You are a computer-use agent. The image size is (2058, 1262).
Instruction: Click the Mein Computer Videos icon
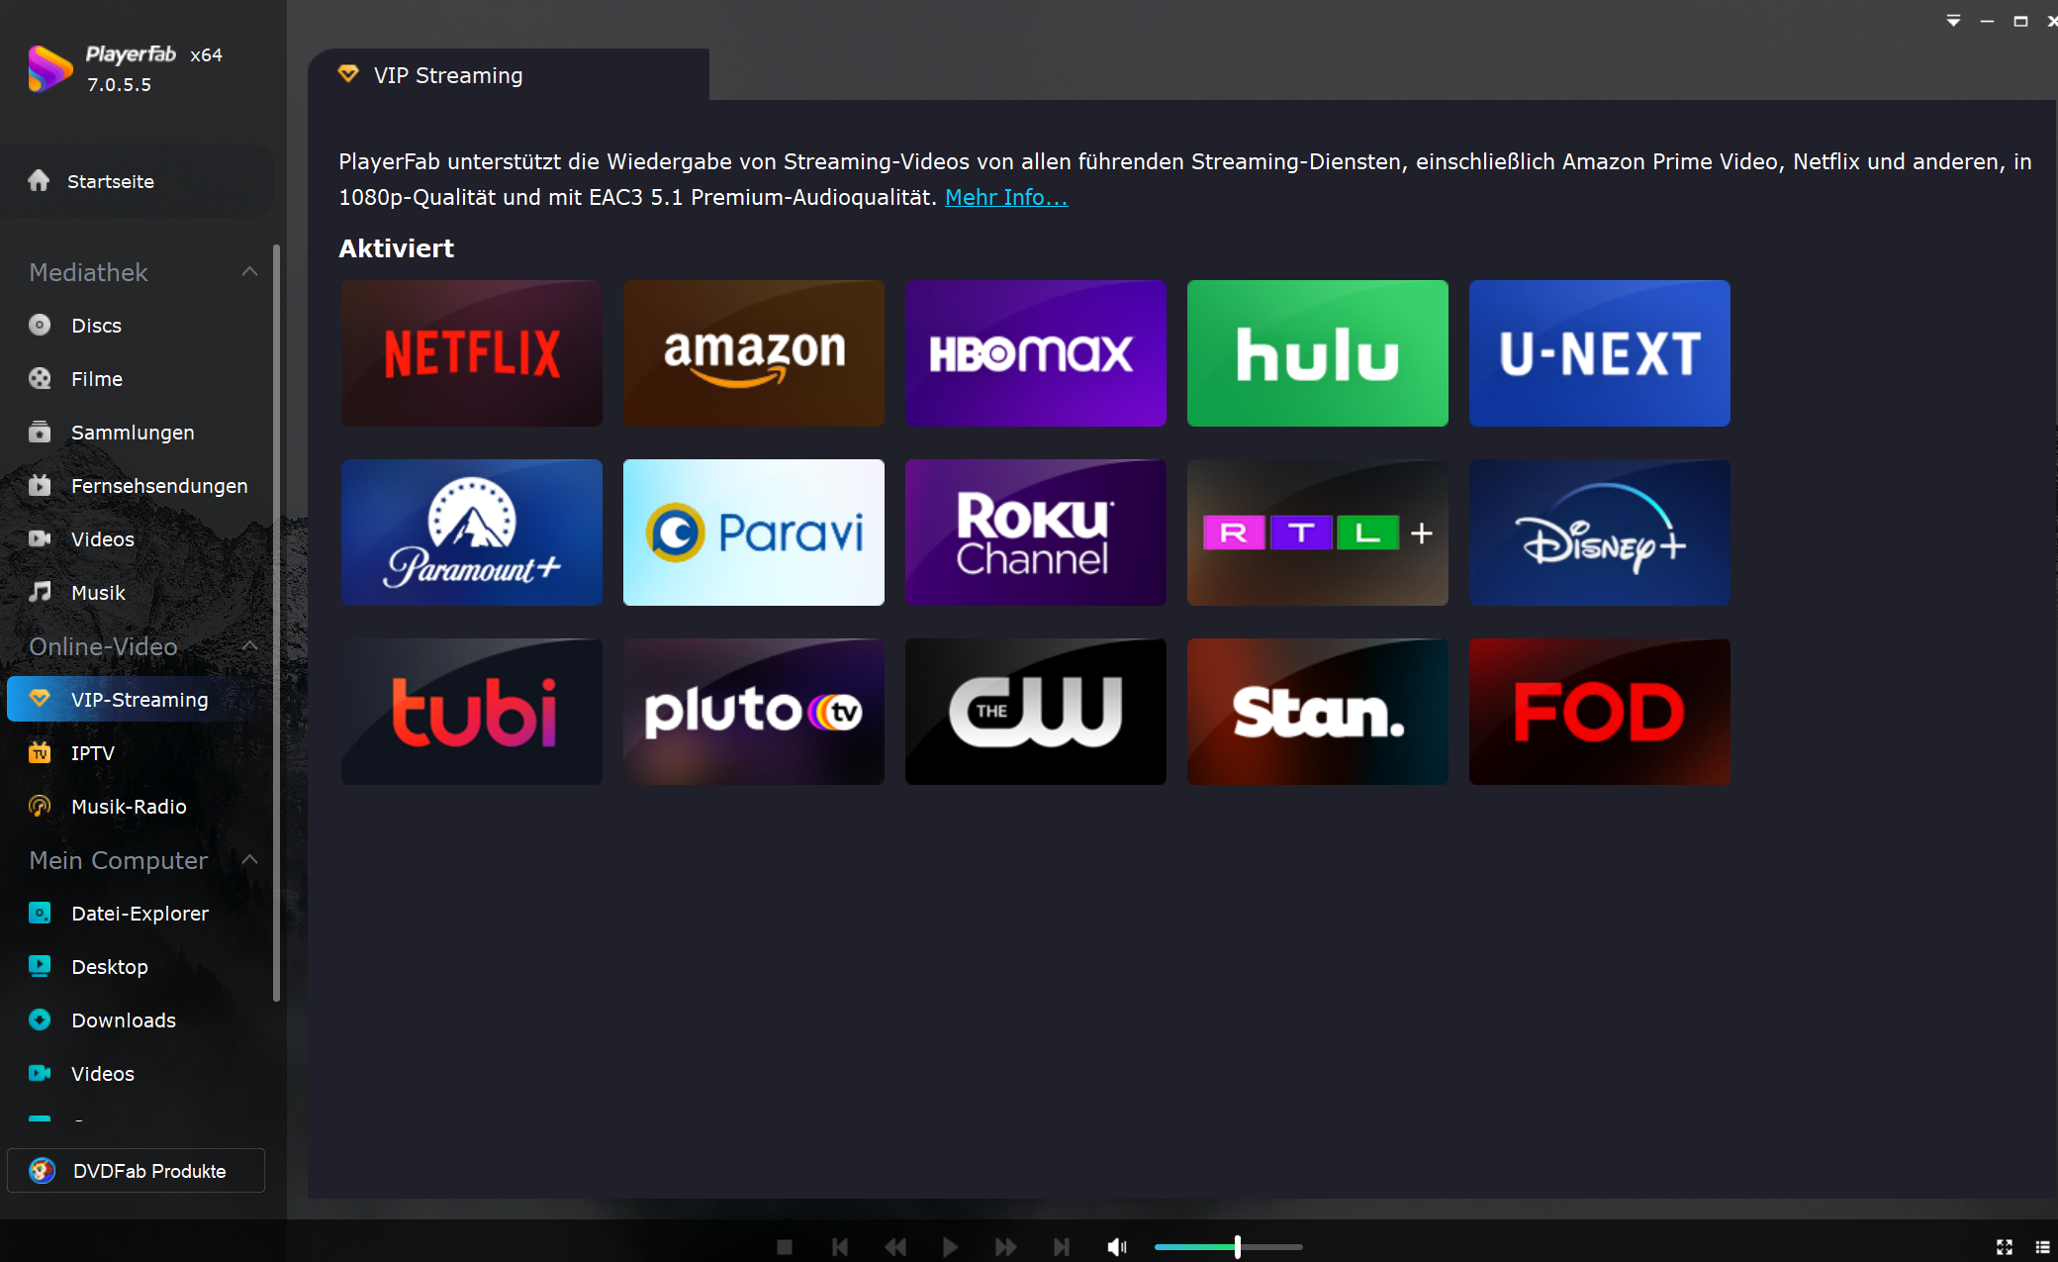40,1073
